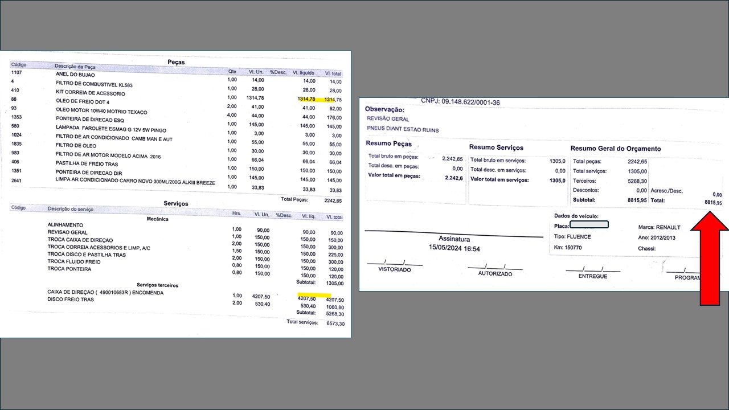Click 'Tipo: FLUENCE' vehicle text

click(x=572, y=236)
